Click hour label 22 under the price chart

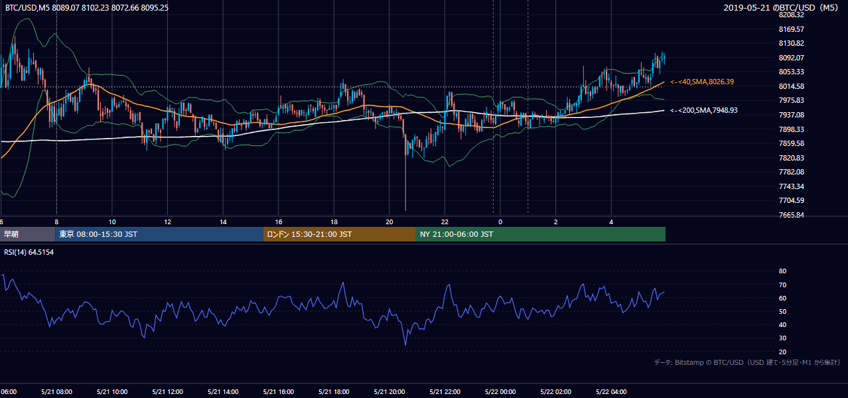pyautogui.click(x=445, y=222)
